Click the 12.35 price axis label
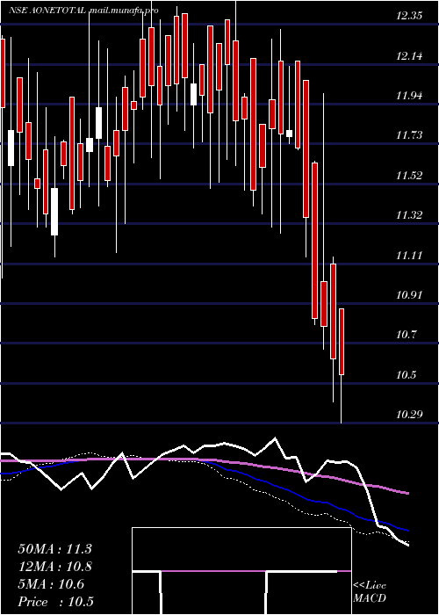The height and width of the screenshot is (615, 439). point(409,16)
